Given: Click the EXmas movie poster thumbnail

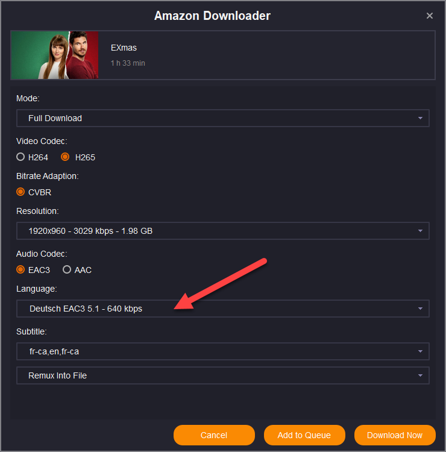Looking at the screenshot, I should 55,55.
